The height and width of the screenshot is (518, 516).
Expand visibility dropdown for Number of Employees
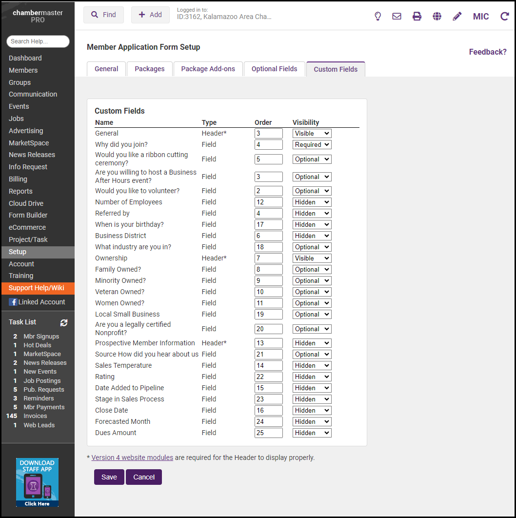(312, 202)
